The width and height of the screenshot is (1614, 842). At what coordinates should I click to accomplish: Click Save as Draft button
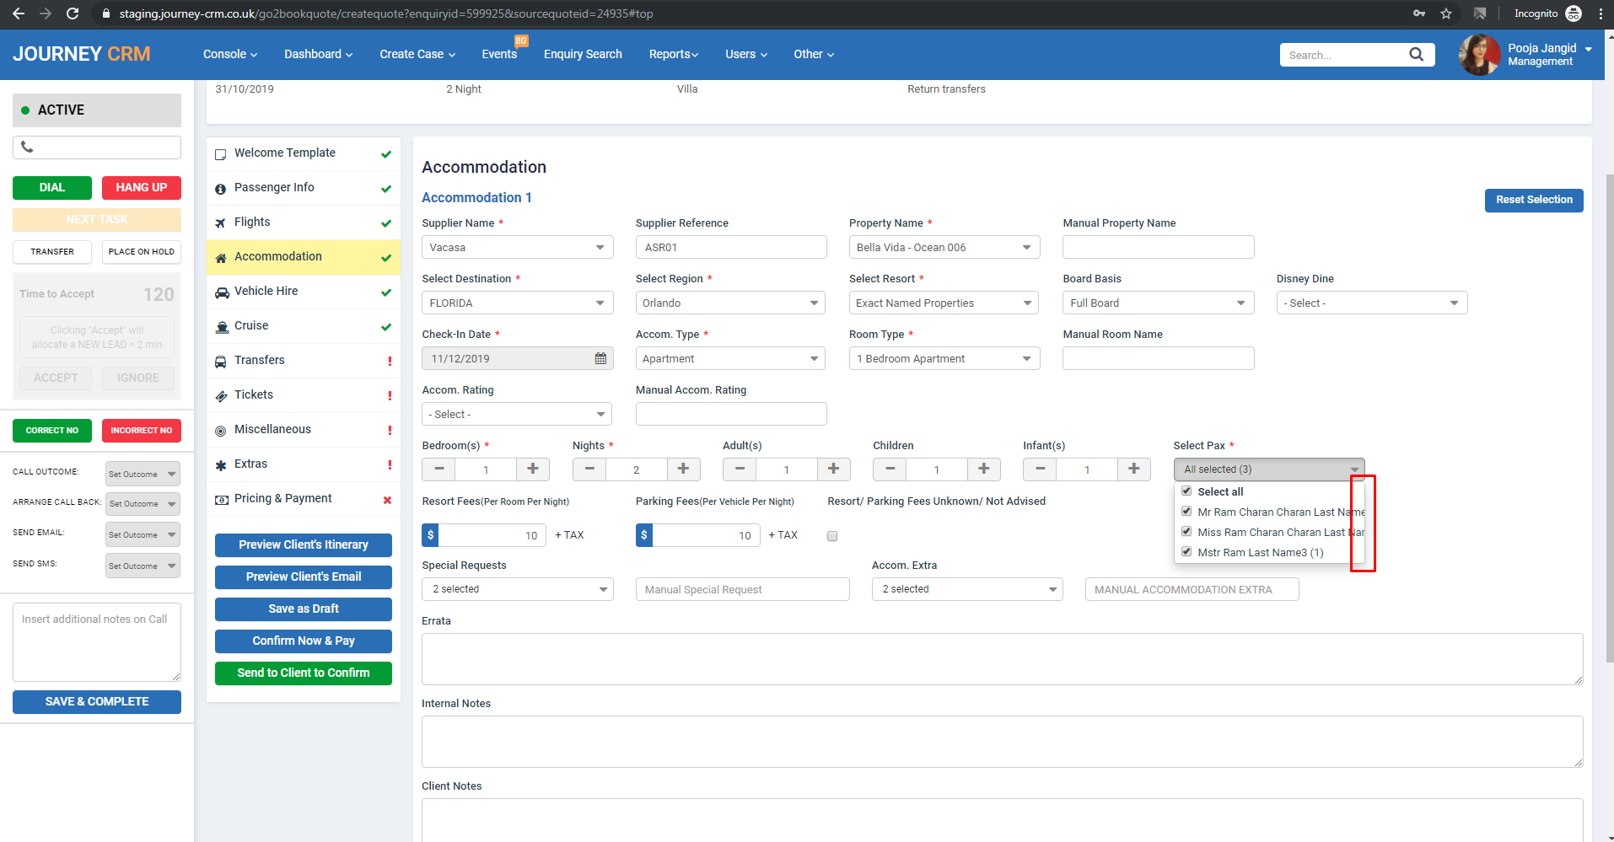coord(303,609)
